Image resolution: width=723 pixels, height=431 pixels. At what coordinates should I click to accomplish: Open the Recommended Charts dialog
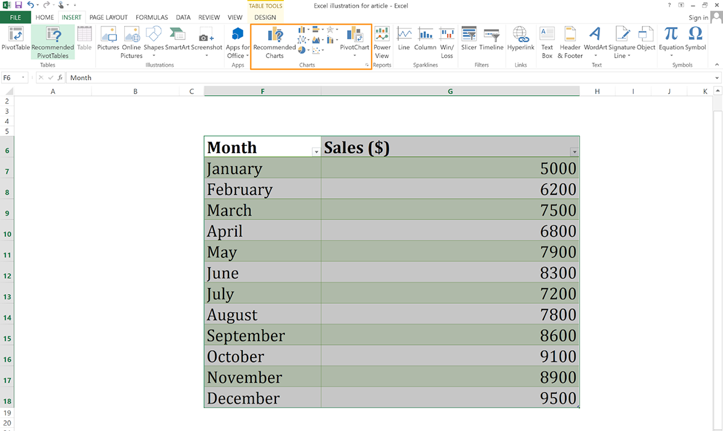[274, 41]
